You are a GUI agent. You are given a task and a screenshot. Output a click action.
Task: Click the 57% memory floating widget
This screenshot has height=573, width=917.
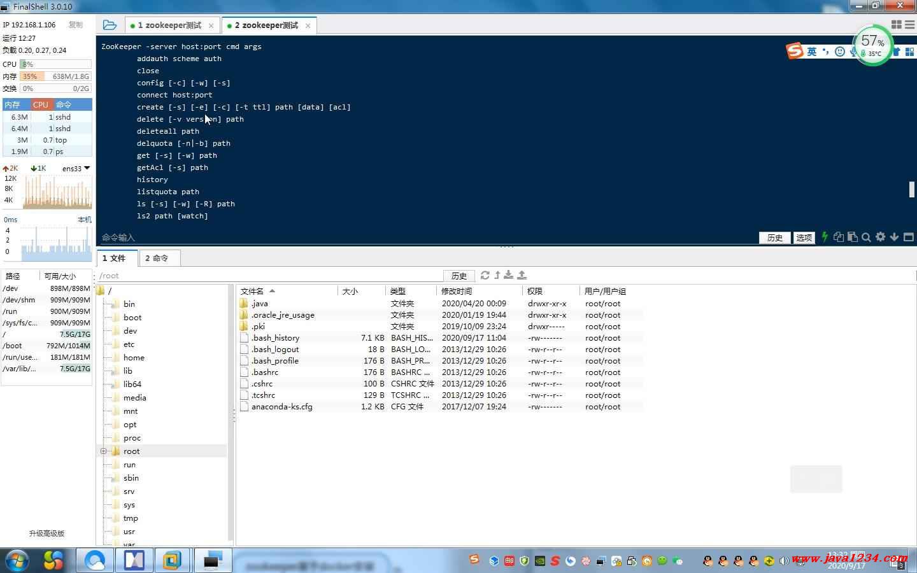click(873, 45)
